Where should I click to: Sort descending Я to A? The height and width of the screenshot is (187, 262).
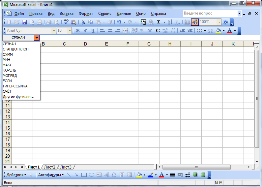[x=178, y=22]
